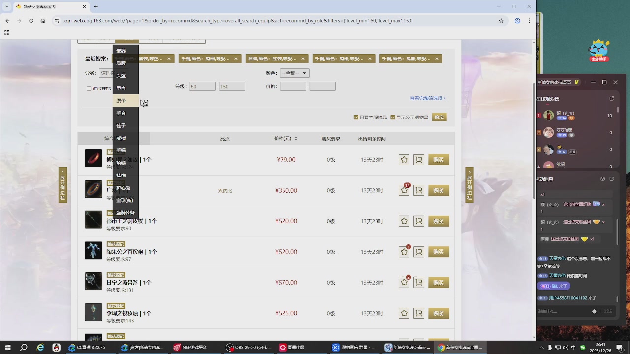Image resolution: width=630 pixels, height=354 pixels.
Task: Open settings gear in chat panel
Action: 602,179
